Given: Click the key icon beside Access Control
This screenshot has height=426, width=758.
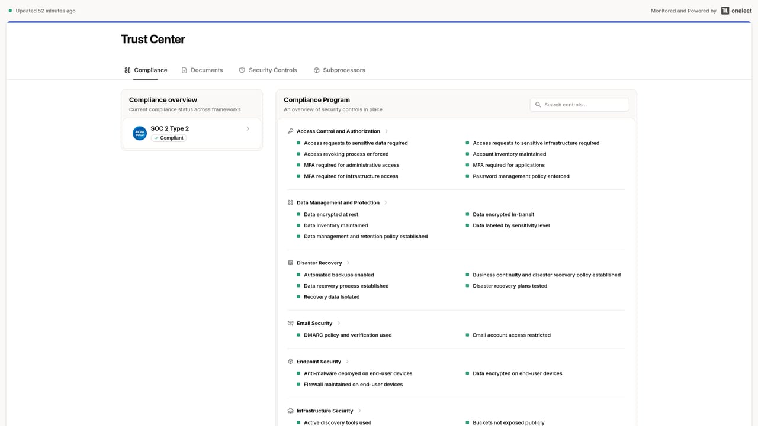Looking at the screenshot, I should click(290, 131).
